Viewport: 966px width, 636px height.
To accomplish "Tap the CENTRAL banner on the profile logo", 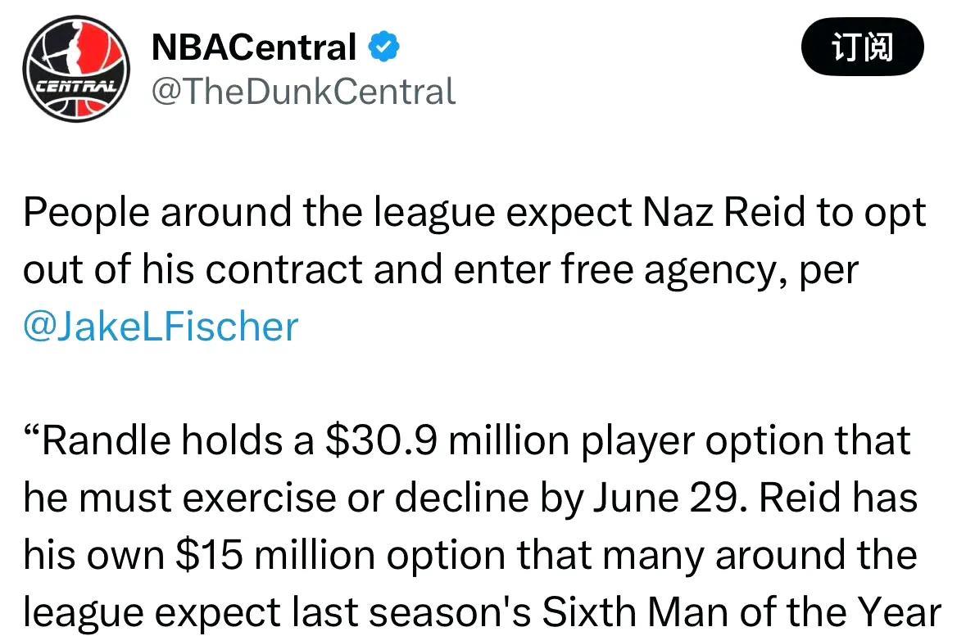I will pos(76,86).
